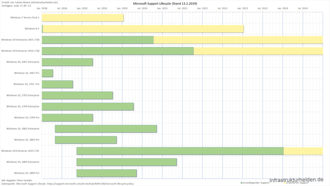Screen dimensions: 330x186
Task: Click the green 1709 Enterprise bar
Action: pyautogui.click(x=88, y=107)
